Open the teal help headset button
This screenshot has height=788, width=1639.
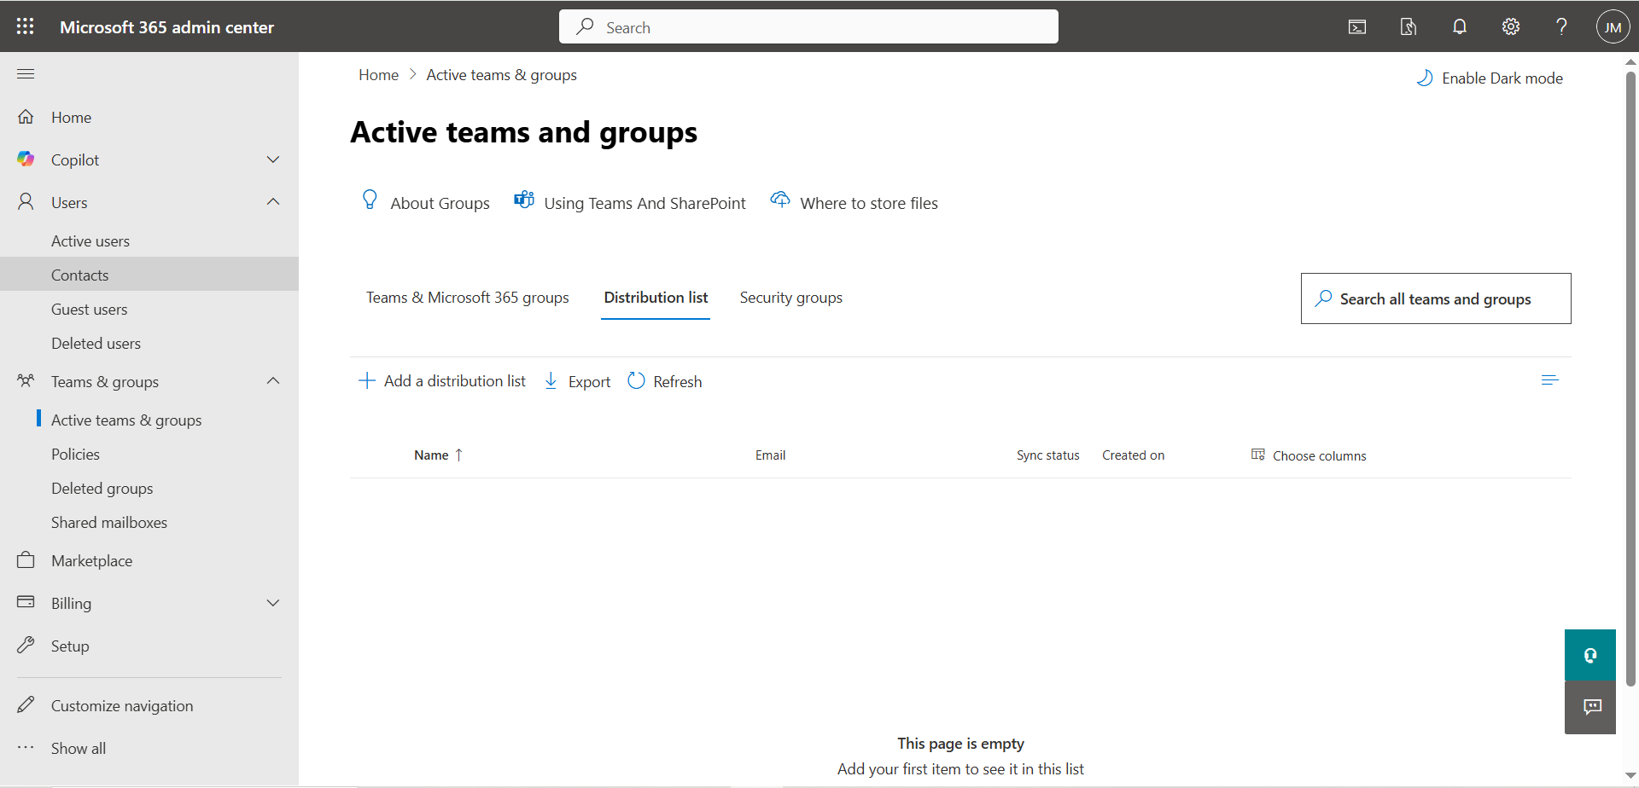[x=1590, y=655]
